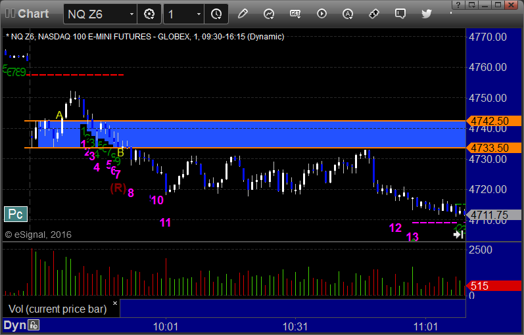The height and width of the screenshot is (335, 524).
Task: Share chart via the Twitter bird icon
Action: coord(427,14)
